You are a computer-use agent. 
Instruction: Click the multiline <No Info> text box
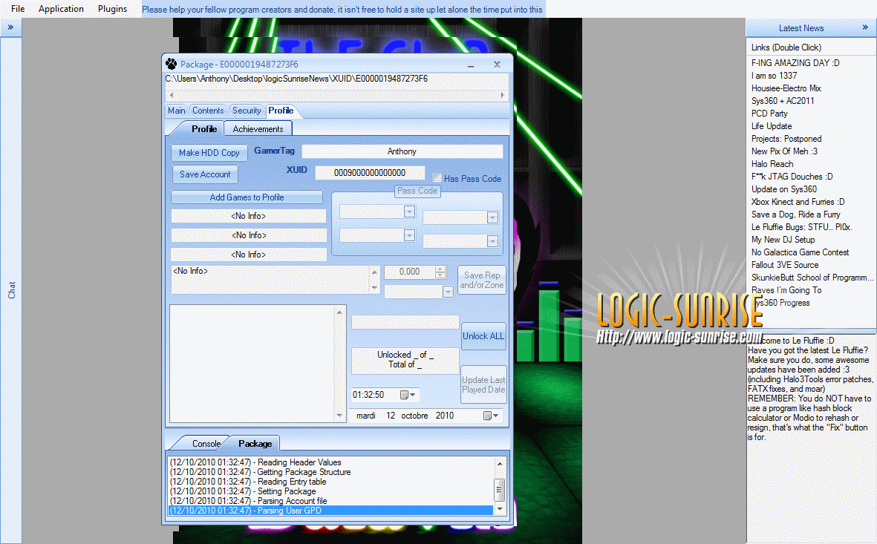270,280
